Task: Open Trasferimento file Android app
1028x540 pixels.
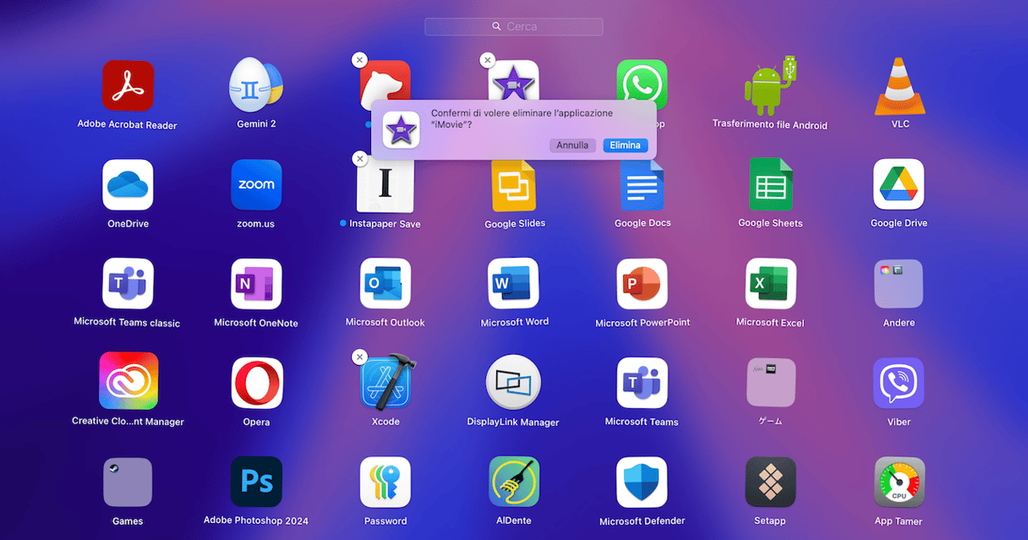Action: click(x=770, y=85)
